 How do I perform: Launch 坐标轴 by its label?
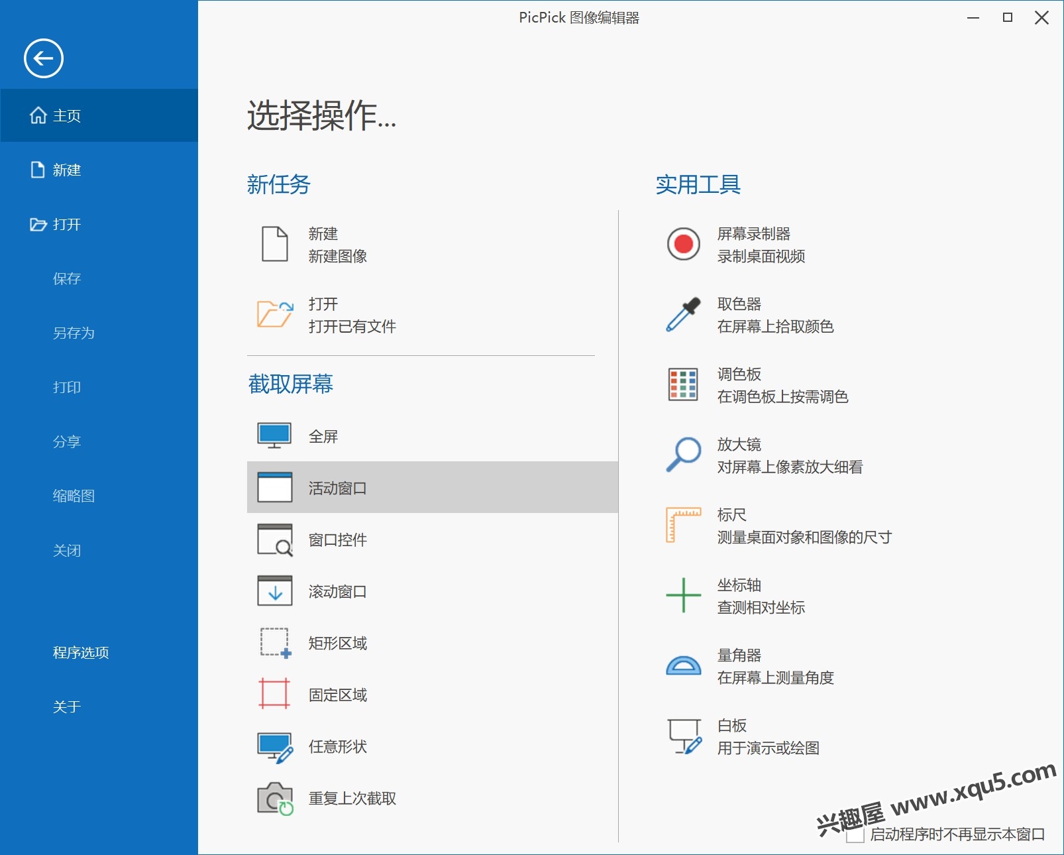[x=739, y=585]
